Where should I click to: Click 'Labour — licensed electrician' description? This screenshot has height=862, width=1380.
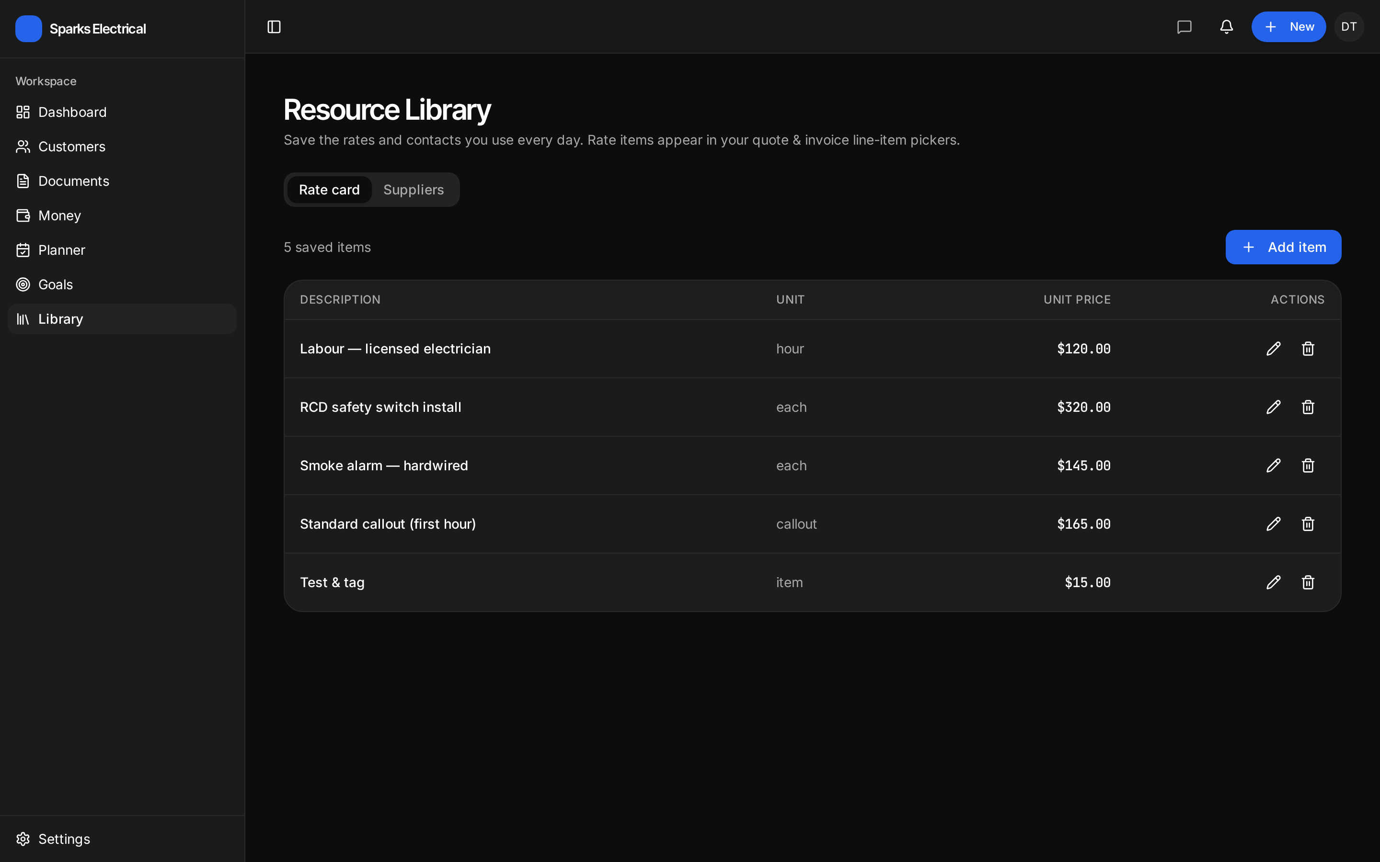(395, 349)
